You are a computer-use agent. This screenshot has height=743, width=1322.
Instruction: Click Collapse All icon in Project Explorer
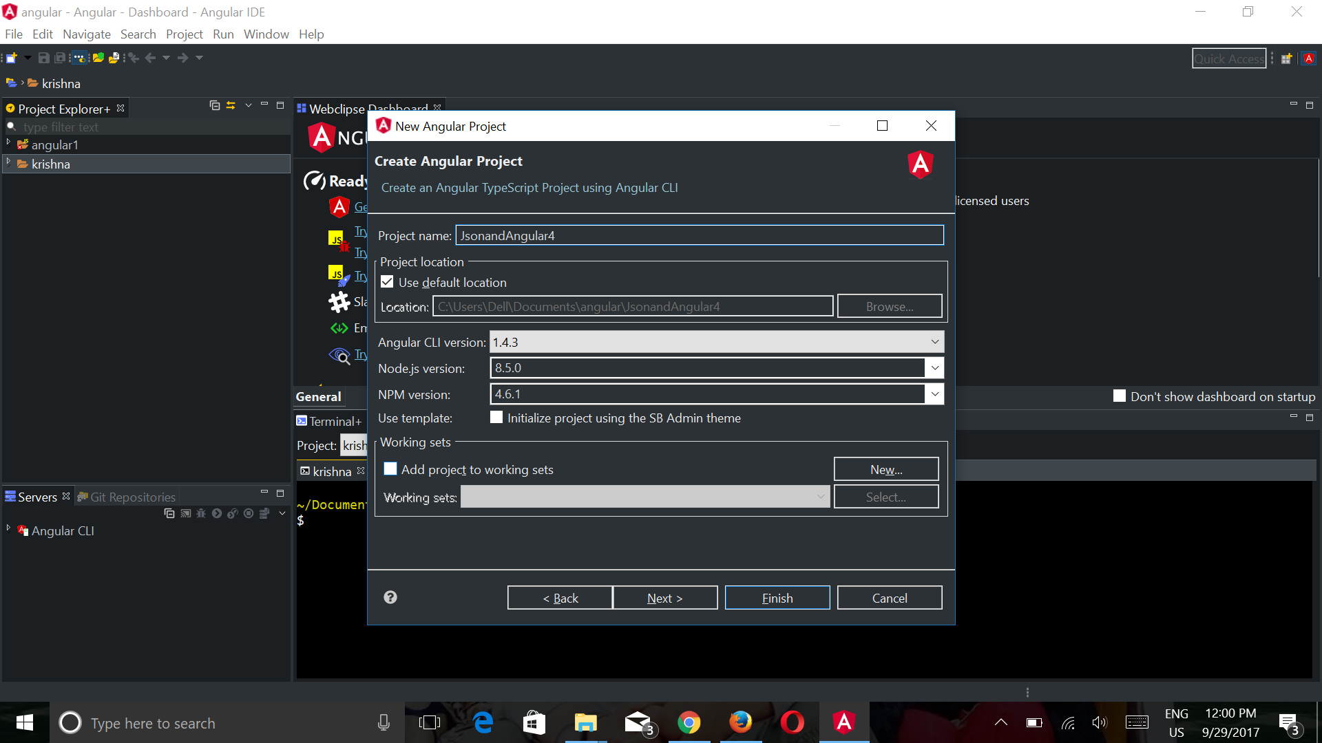click(x=214, y=105)
